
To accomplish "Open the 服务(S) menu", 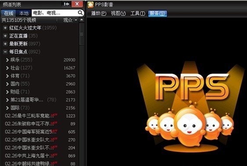I will pos(158,14).
